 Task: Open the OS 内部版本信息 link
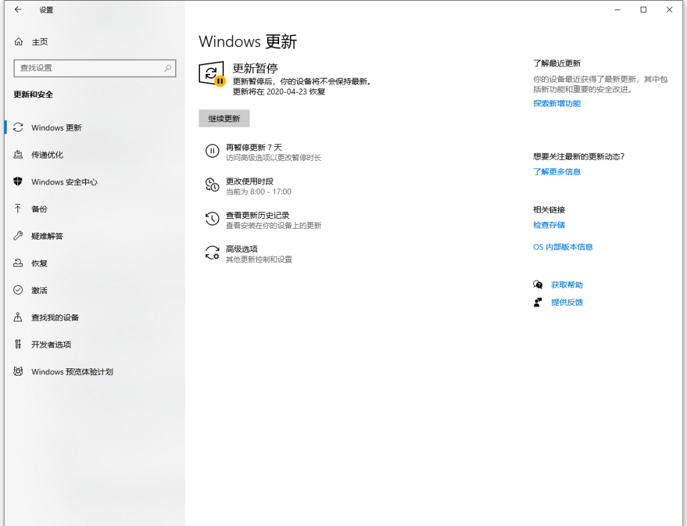pyautogui.click(x=563, y=247)
